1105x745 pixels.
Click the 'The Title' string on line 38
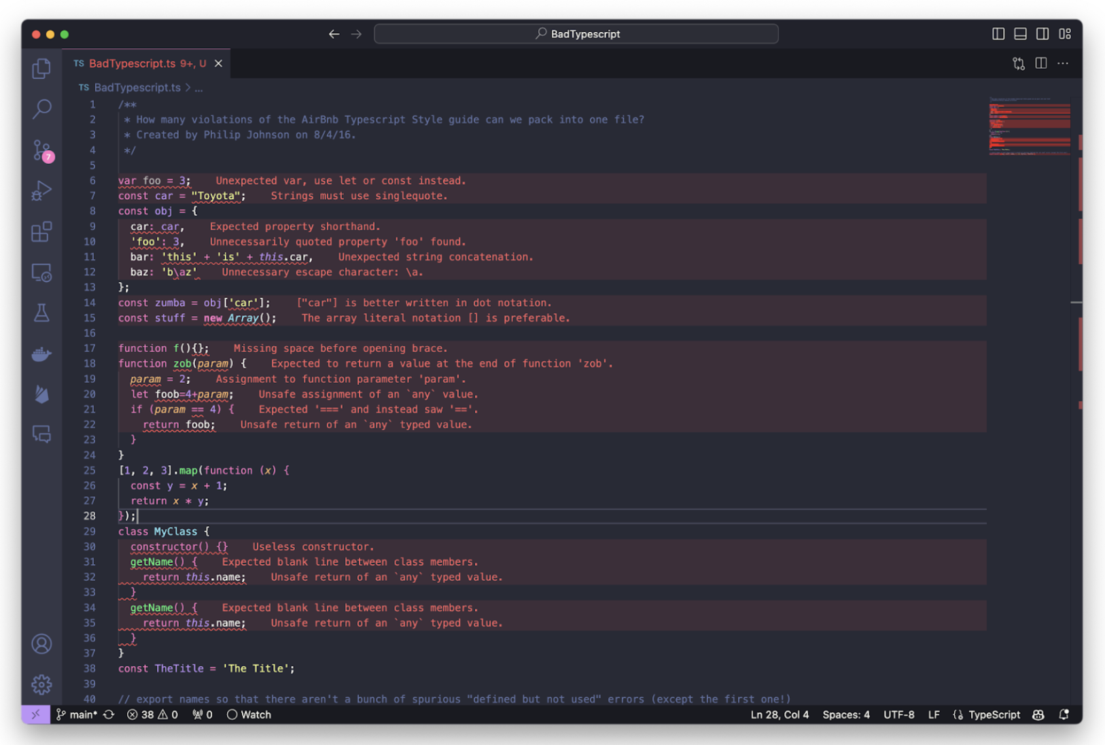click(256, 669)
